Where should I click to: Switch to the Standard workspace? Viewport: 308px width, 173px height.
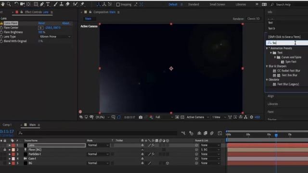(x=193, y=4)
